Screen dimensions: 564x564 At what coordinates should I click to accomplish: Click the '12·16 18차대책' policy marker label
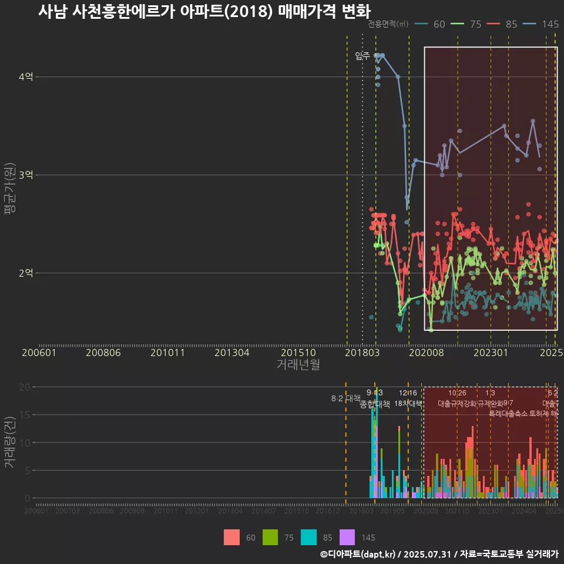(408, 398)
